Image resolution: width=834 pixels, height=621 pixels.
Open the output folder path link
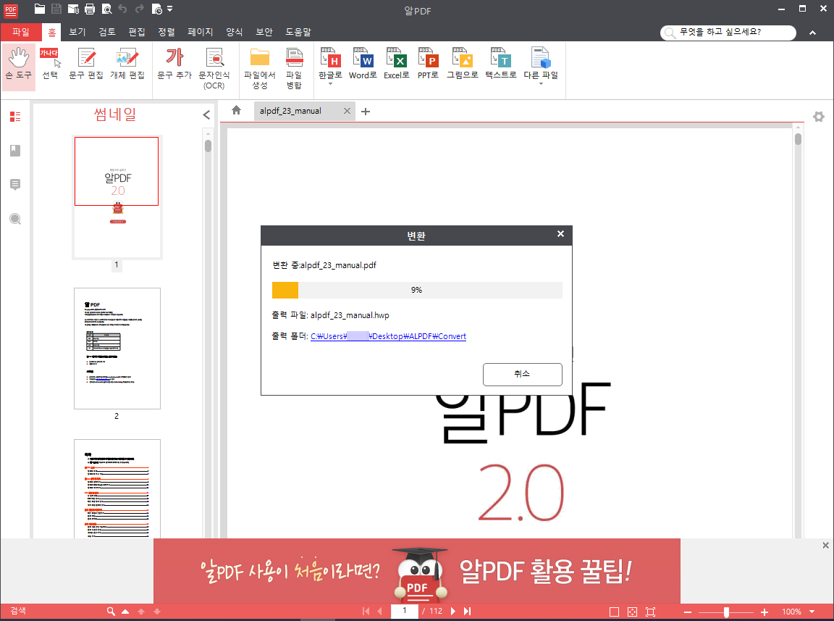(x=388, y=336)
